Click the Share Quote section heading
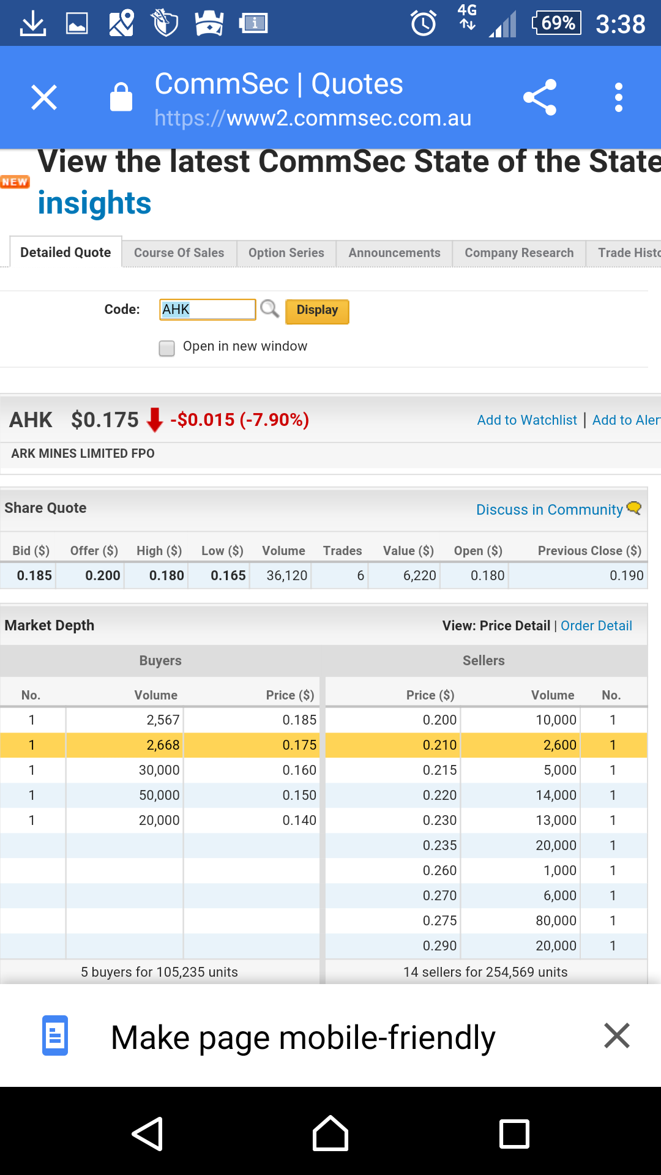This screenshot has width=661, height=1175. coord(45,508)
